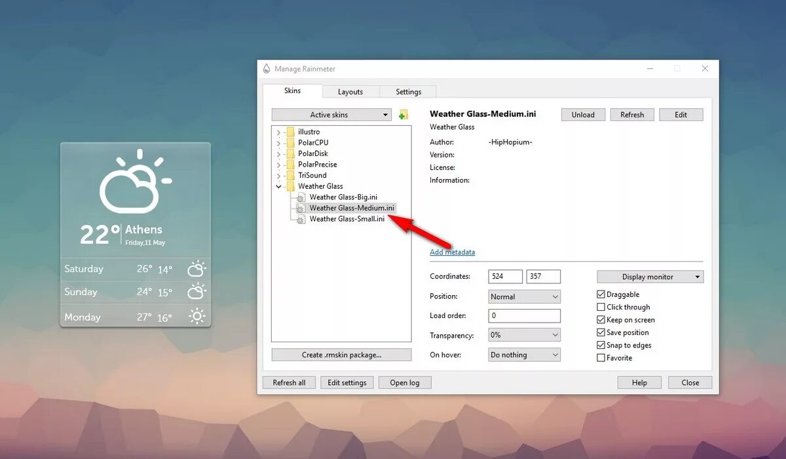Expand the TriSound tree node
The height and width of the screenshot is (459, 786).
pos(278,176)
